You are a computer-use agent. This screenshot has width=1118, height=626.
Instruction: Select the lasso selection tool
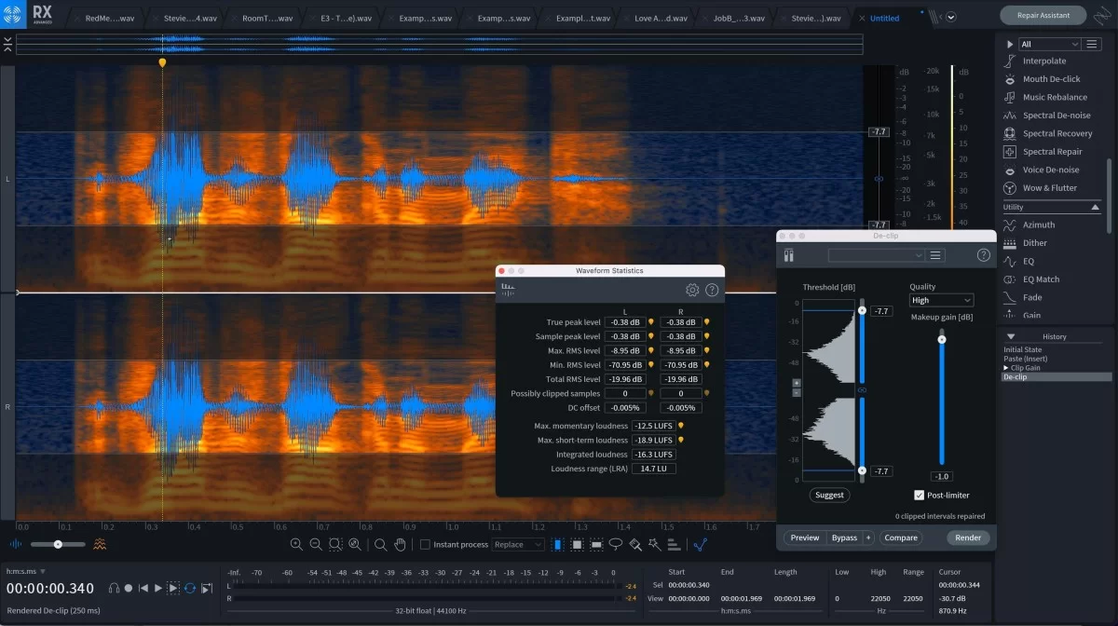click(616, 544)
